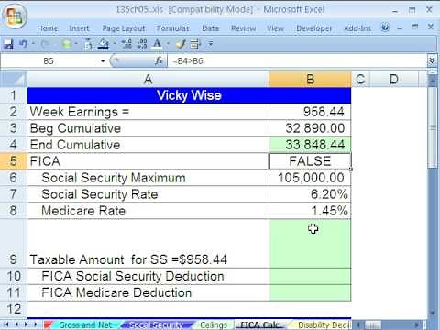Undo the last action

click(x=23, y=44)
